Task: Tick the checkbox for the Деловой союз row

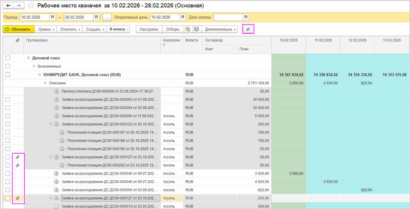Action: click(x=8, y=58)
